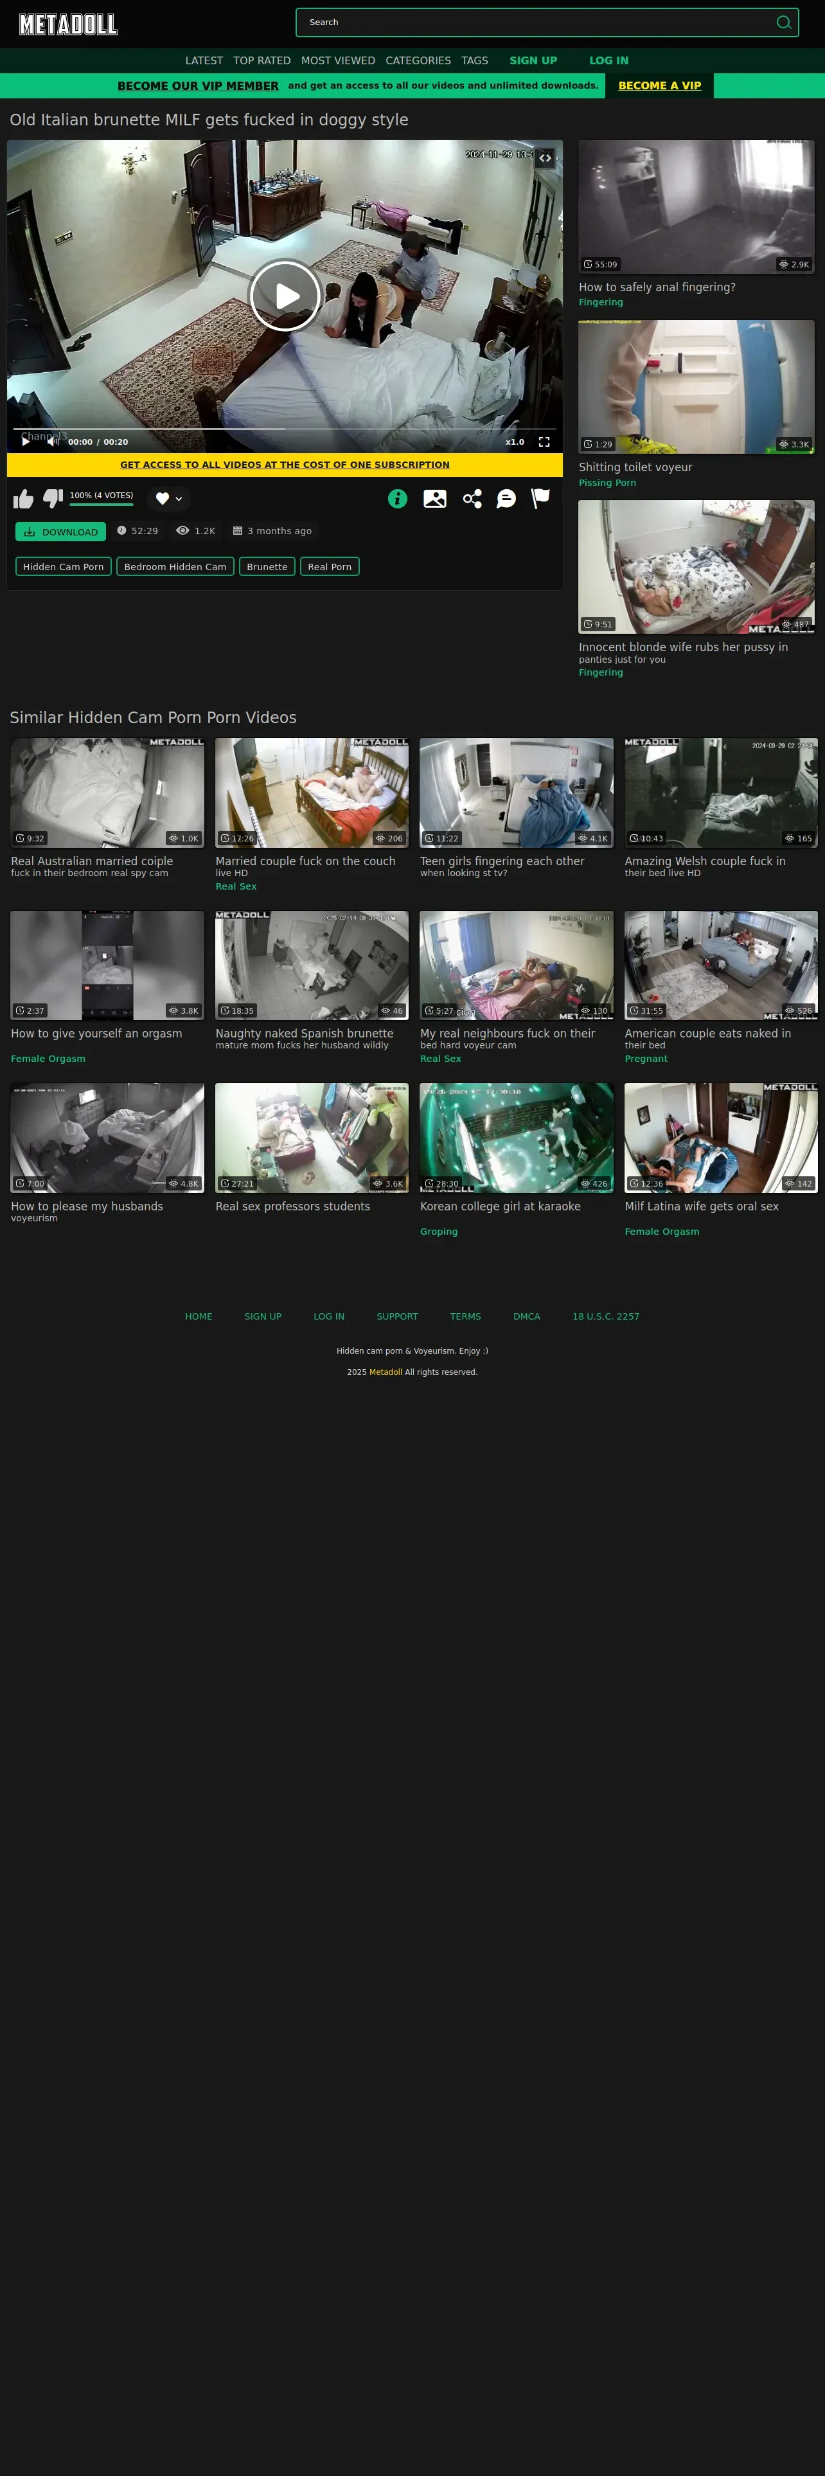Click the 1.2K views count
This screenshot has width=825, height=2476.
tap(196, 530)
